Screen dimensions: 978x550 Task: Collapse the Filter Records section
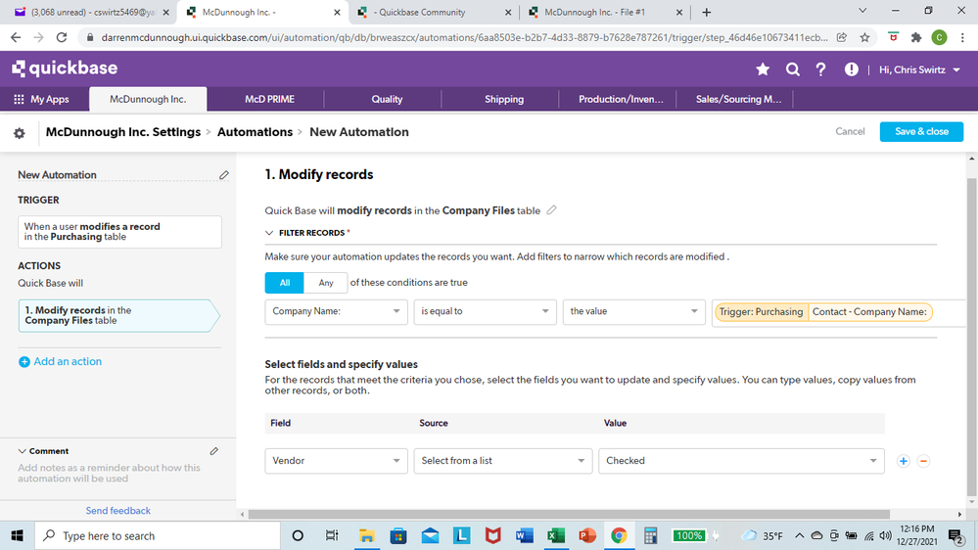click(269, 233)
